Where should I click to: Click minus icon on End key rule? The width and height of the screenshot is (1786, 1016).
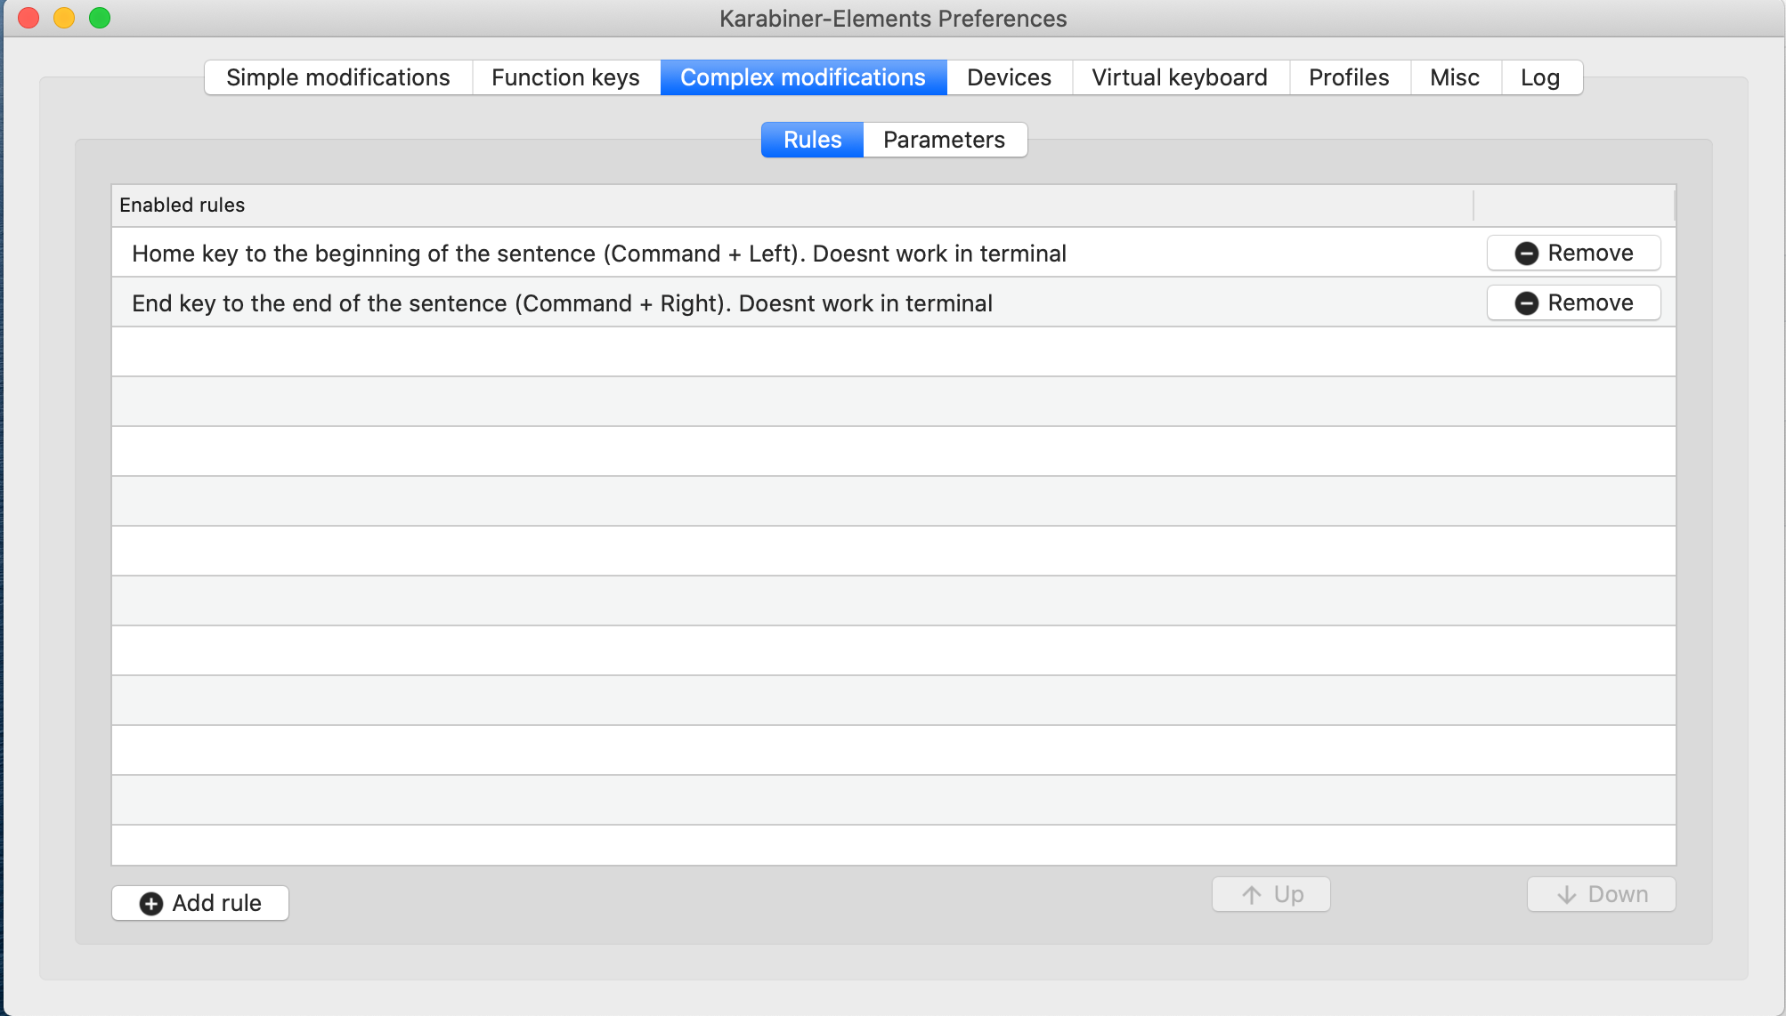(x=1526, y=303)
